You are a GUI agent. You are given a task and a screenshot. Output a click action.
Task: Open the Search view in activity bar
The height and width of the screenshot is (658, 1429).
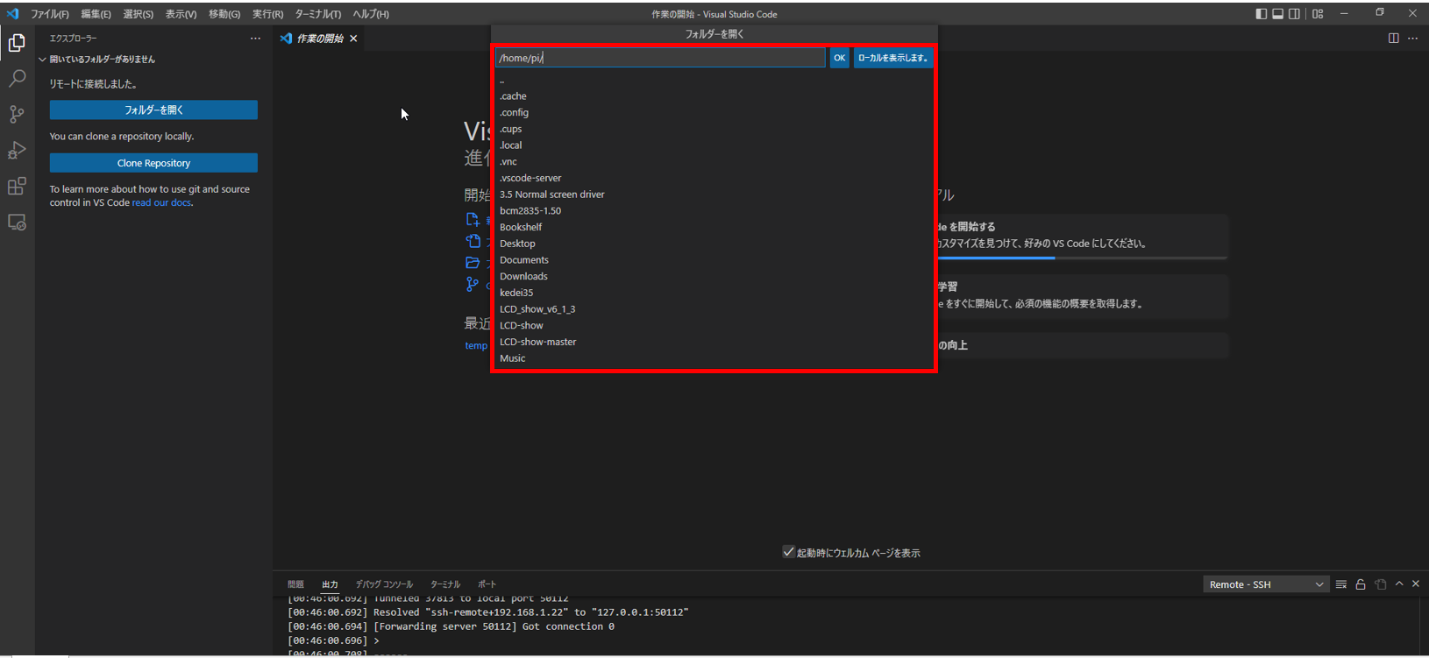click(x=17, y=79)
